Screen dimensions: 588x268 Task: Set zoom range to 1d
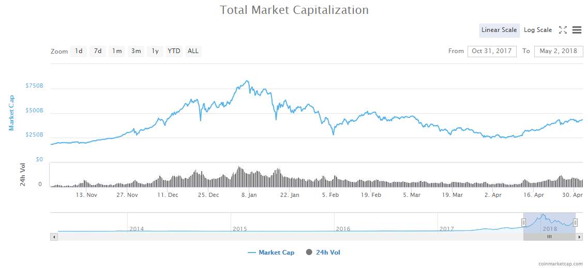pyautogui.click(x=79, y=51)
